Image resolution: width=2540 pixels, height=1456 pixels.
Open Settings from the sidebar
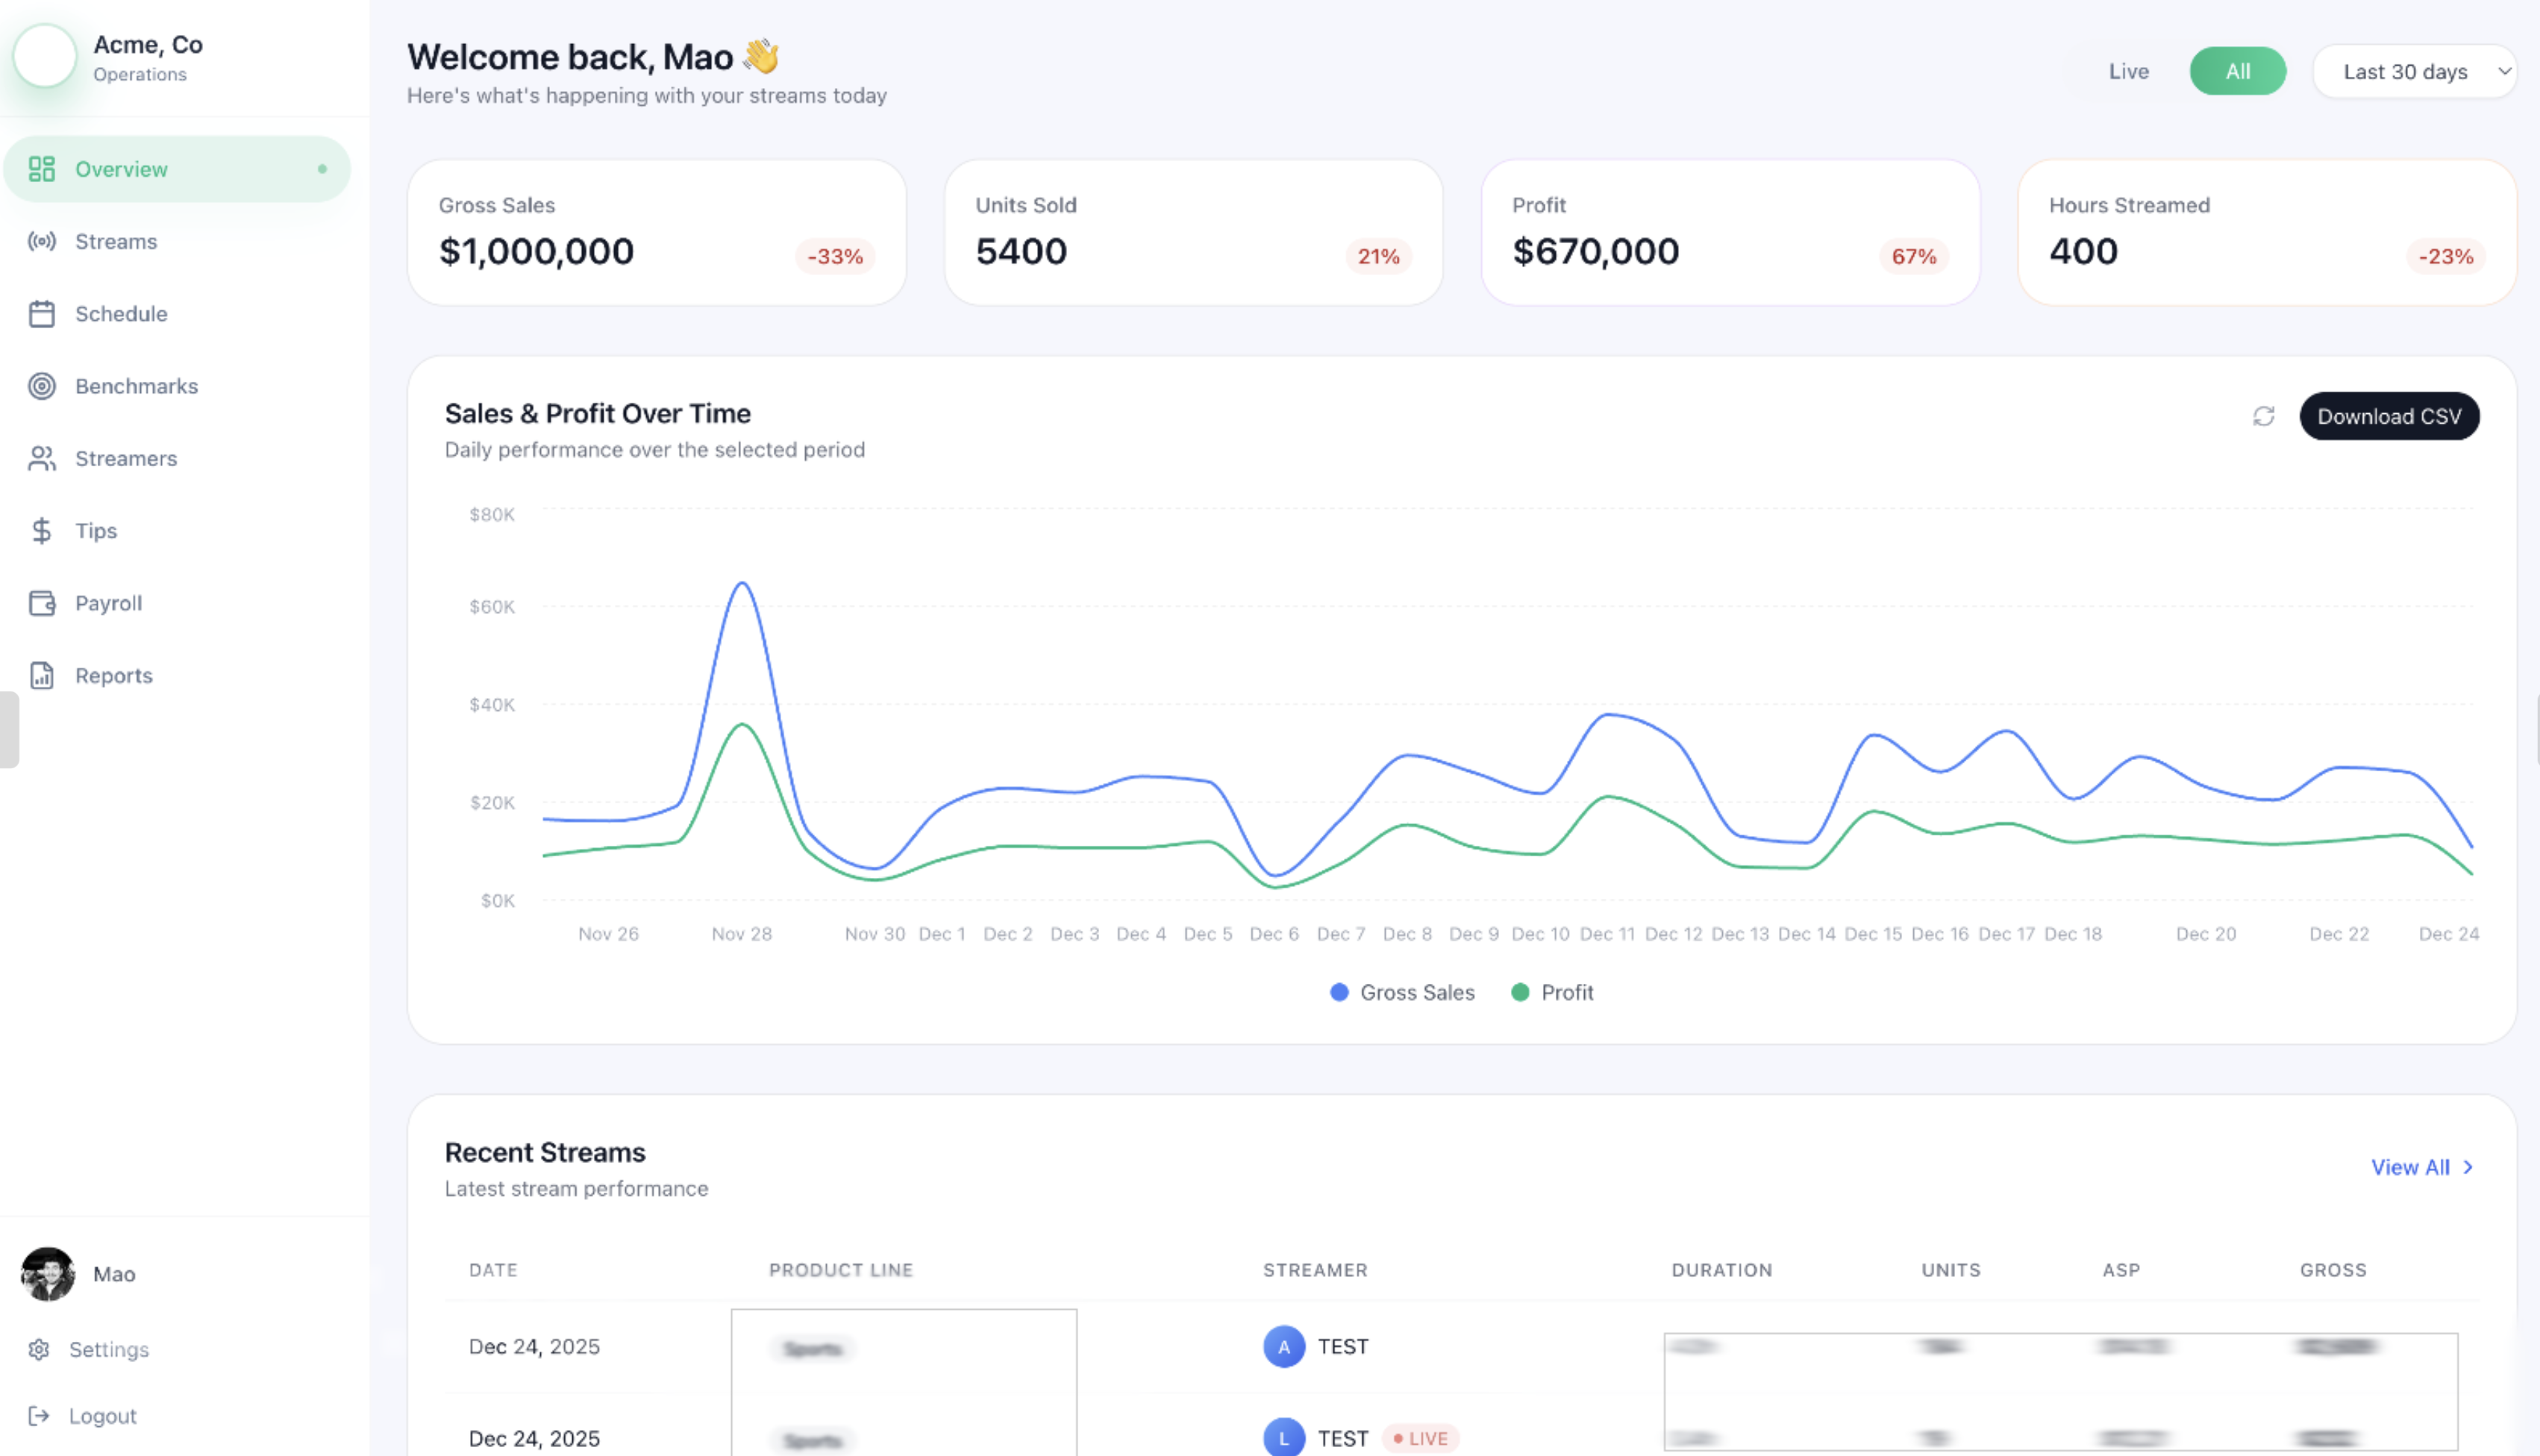[108, 1349]
